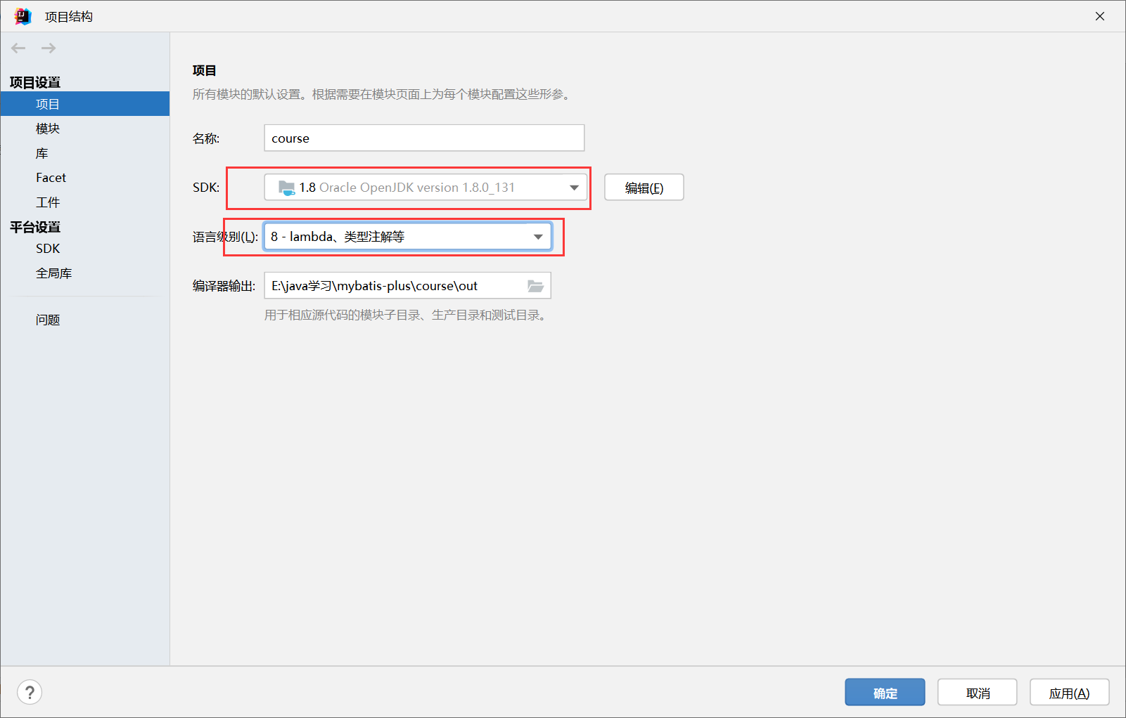Click the back navigation arrow
Viewport: 1126px width, 718px height.
(18, 48)
